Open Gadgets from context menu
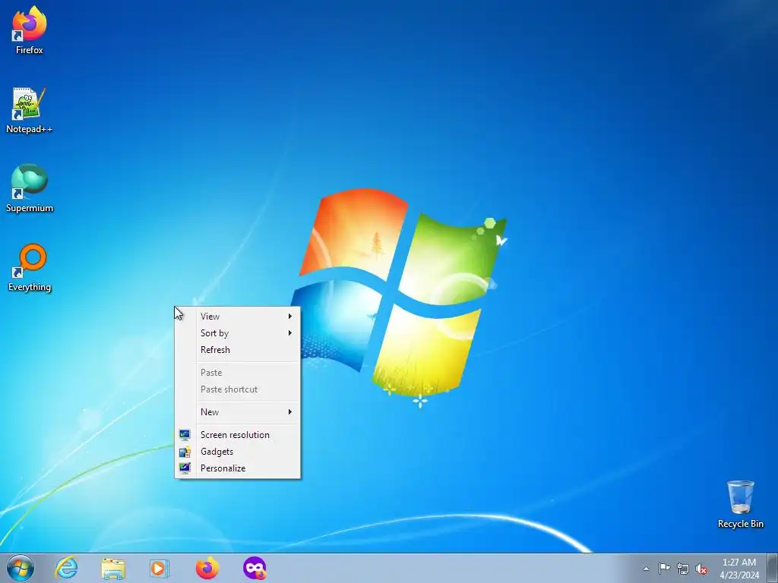 pyautogui.click(x=238, y=452)
